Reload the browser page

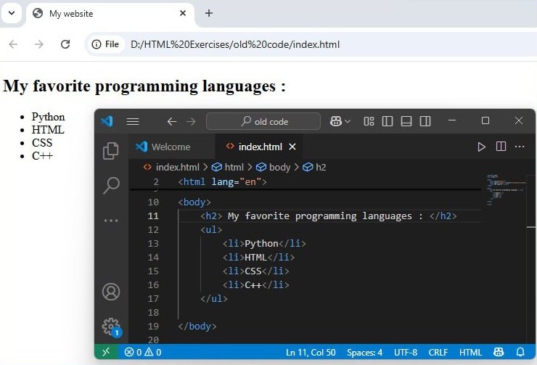point(65,44)
